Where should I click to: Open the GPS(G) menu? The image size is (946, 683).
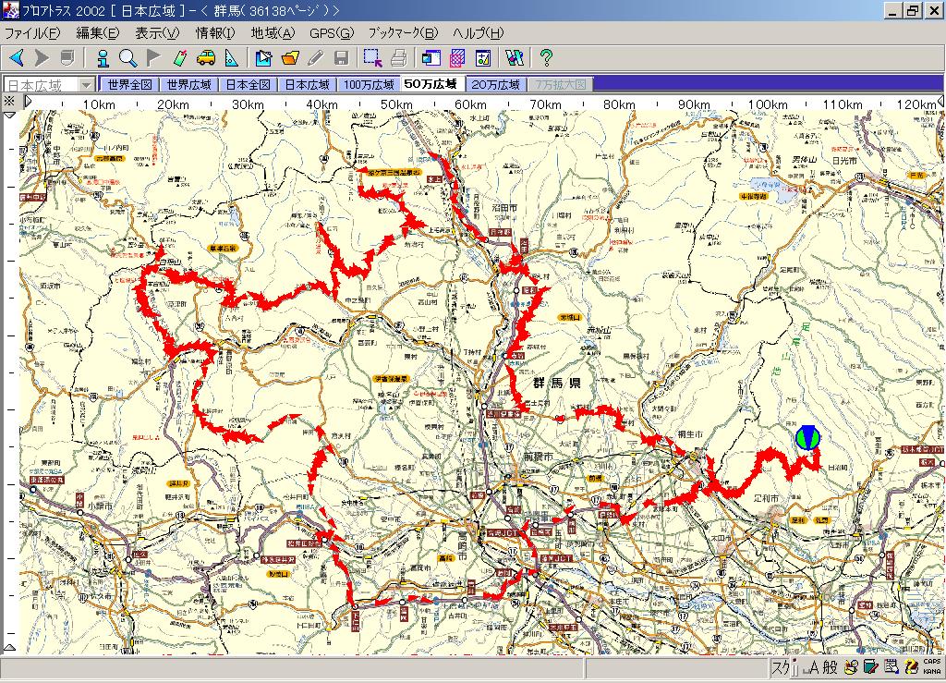[x=331, y=33]
